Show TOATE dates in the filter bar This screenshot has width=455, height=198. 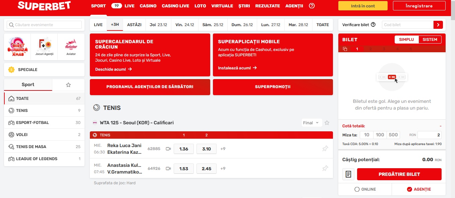click(323, 25)
